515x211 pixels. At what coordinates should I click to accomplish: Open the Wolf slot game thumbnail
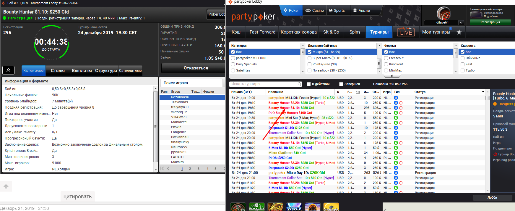294,207
